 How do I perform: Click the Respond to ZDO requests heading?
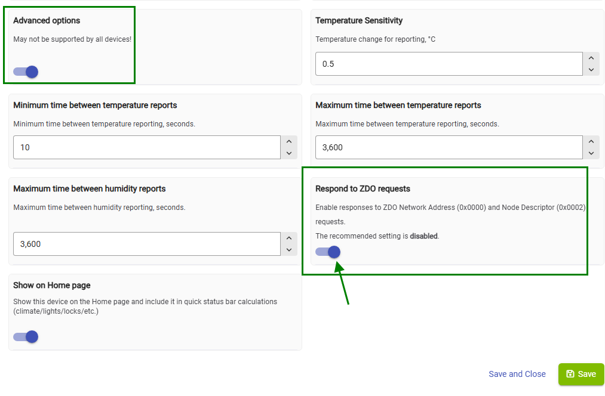pyautogui.click(x=363, y=188)
